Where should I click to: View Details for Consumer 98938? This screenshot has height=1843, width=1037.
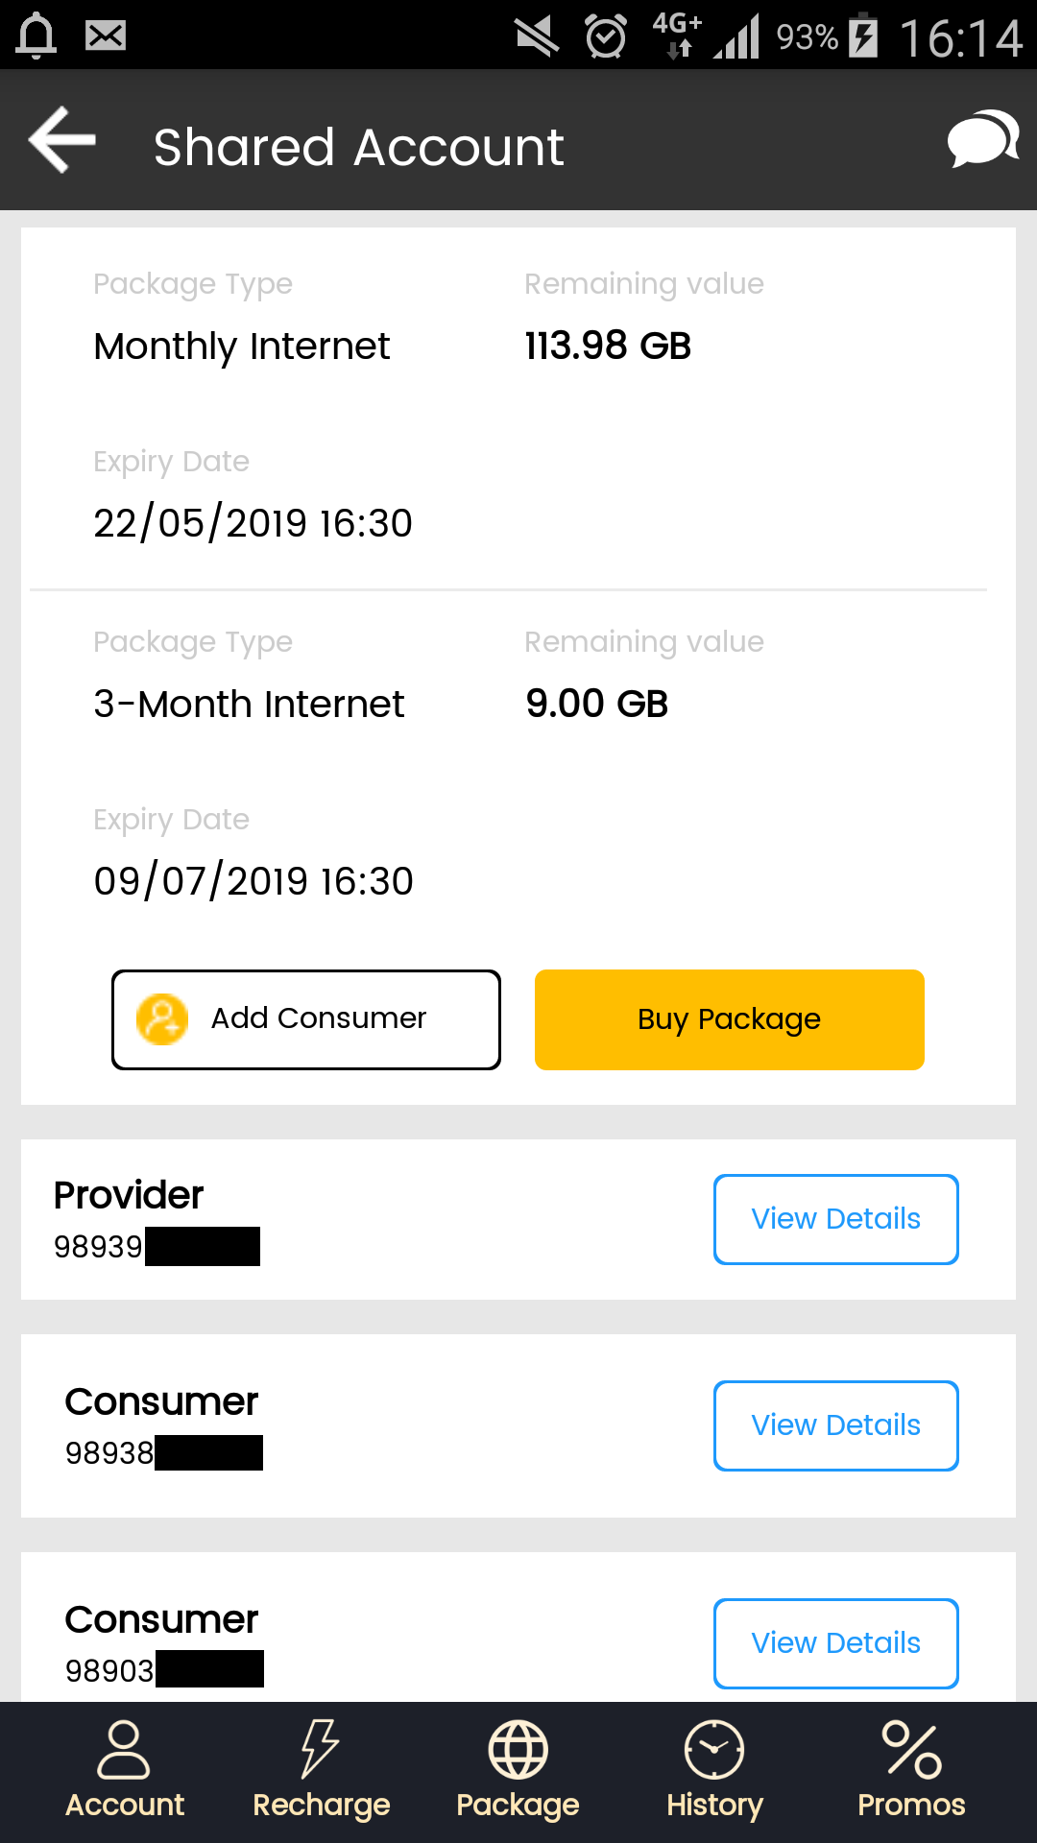[x=835, y=1425]
